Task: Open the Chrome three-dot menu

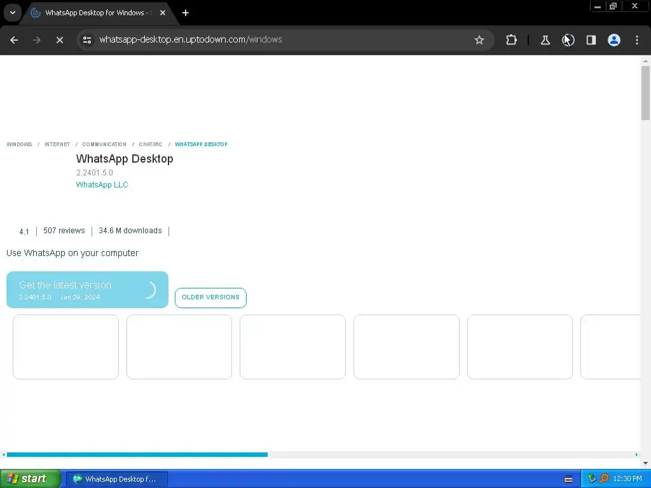Action: [x=637, y=40]
